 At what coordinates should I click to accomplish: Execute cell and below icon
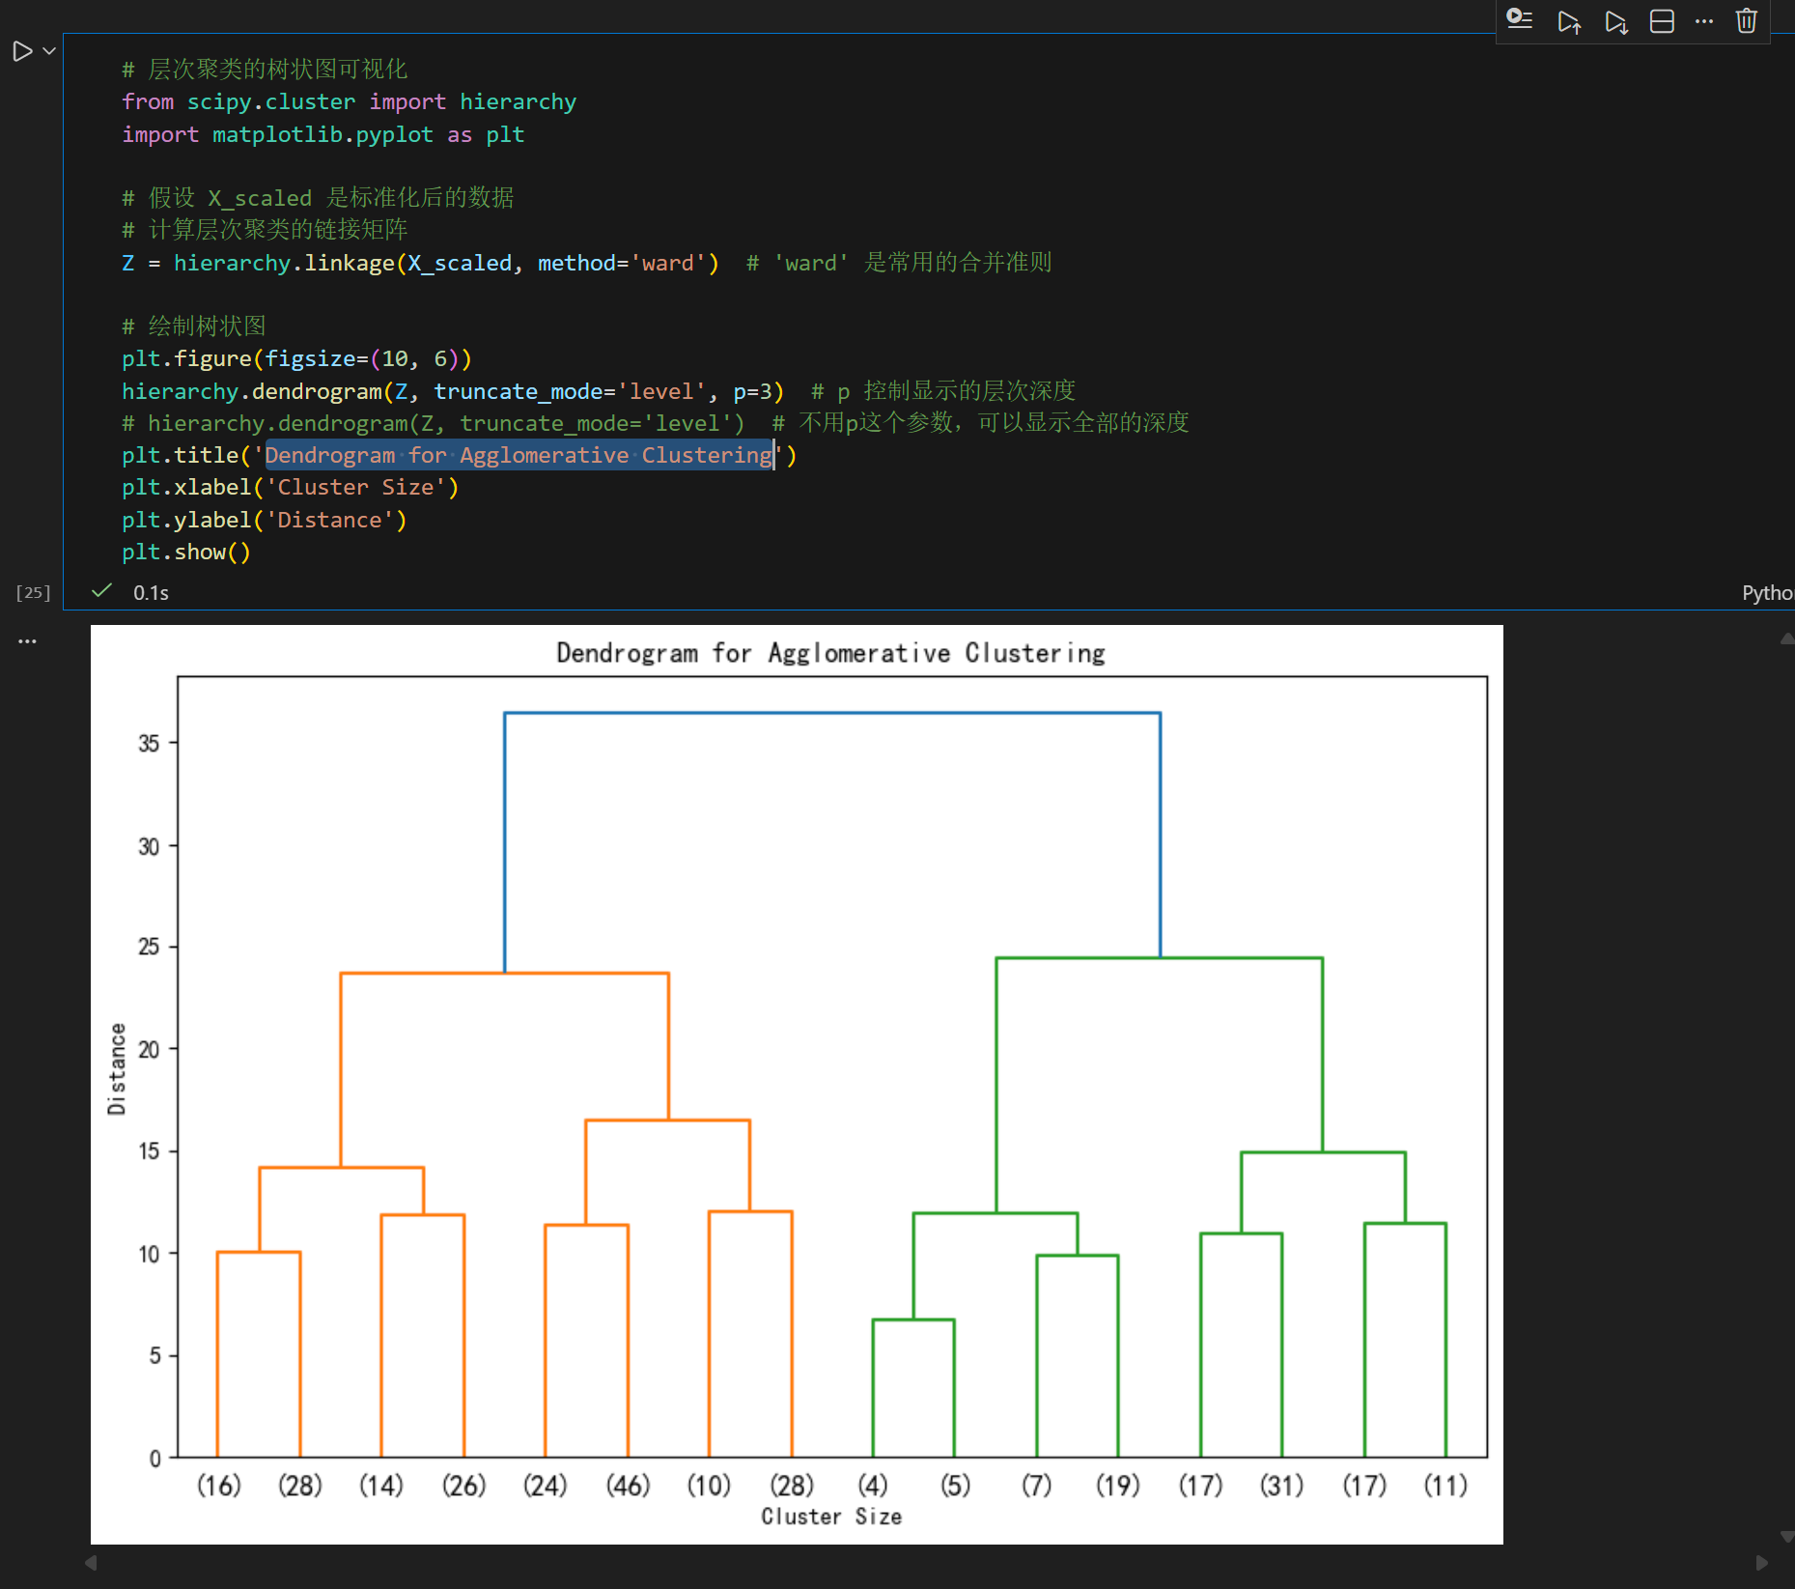tap(1616, 21)
